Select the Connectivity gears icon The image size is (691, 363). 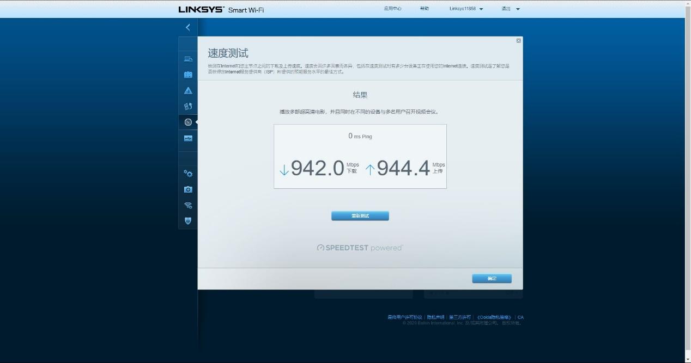(x=188, y=174)
